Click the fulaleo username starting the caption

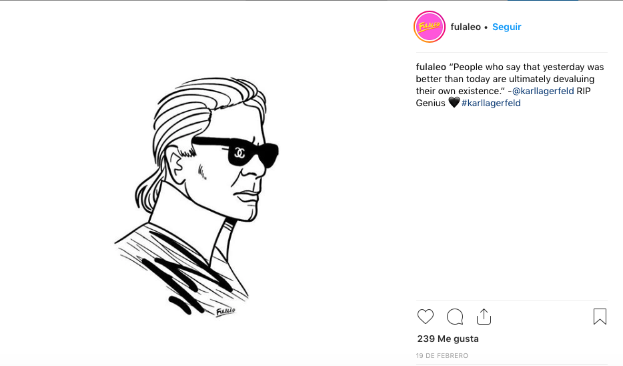pos(431,67)
